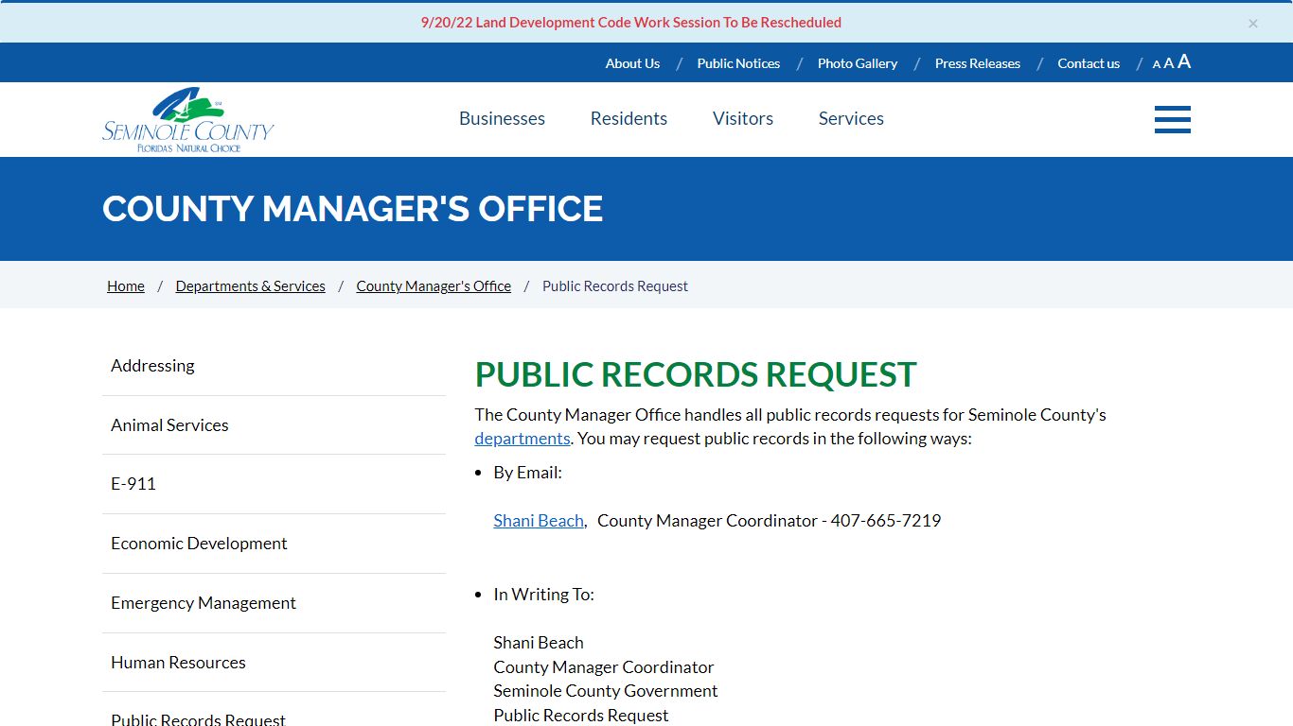Click the 'County Manager Coordinator' address line
1293x726 pixels.
[604, 667]
